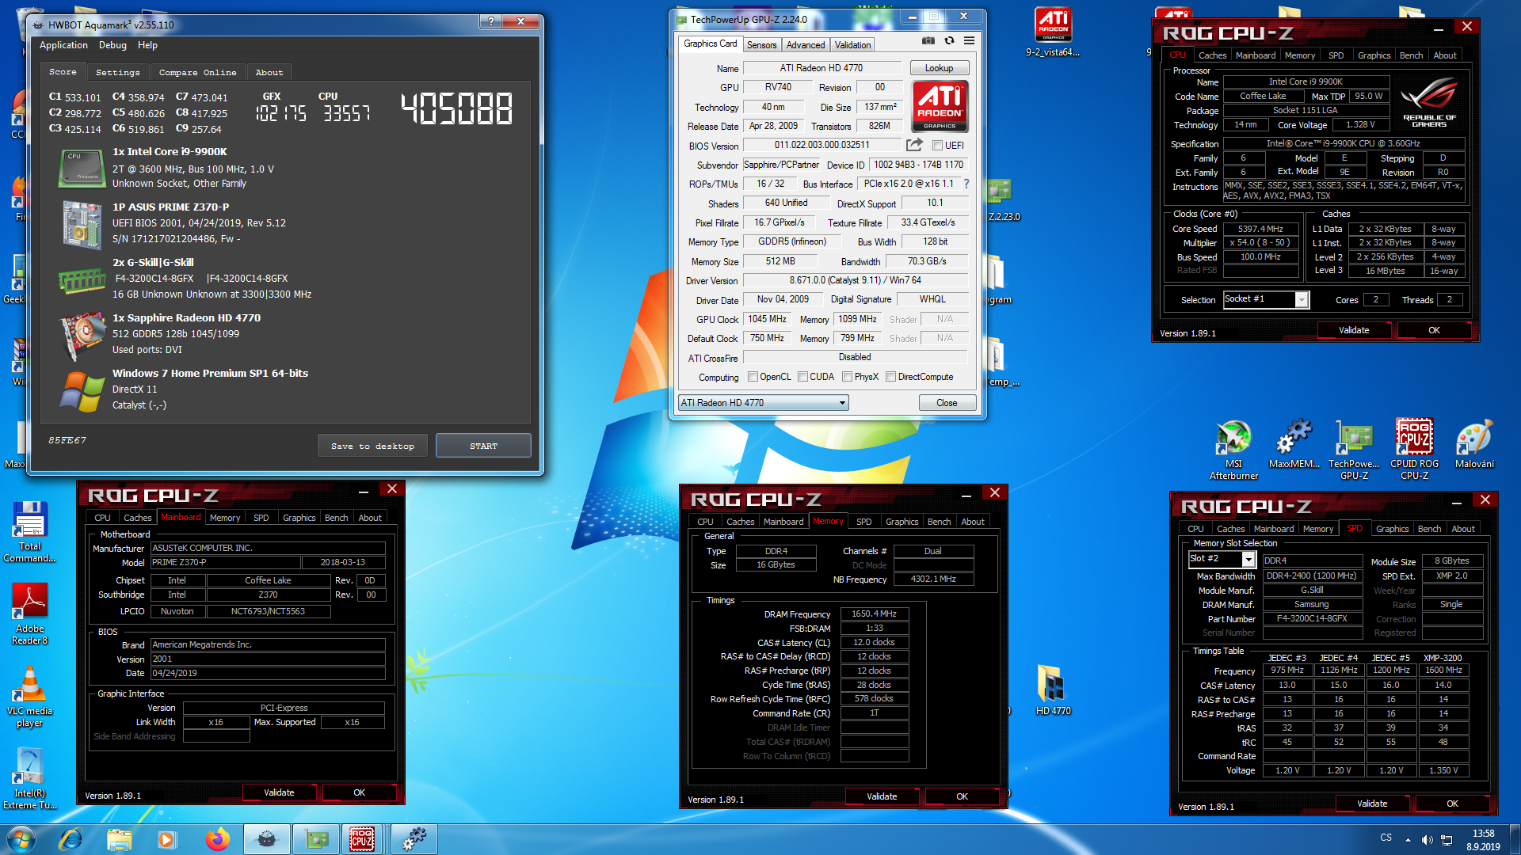Click the Aquamark total score 405088
1521x855 pixels.
tap(456, 109)
